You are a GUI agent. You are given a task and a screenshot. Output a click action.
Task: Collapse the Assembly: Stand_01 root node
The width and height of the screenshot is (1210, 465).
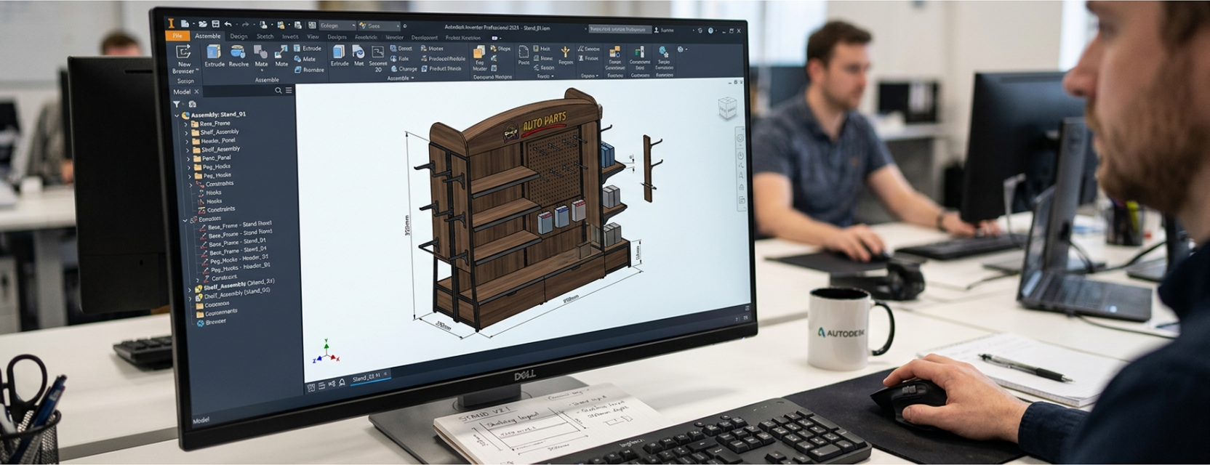coord(177,115)
